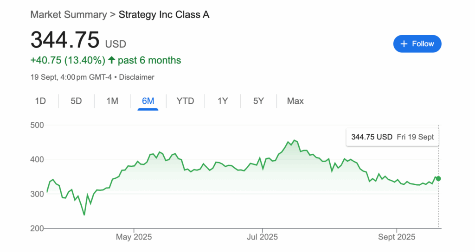Click the May 2025 axis label
Screen dimensions: 475x252
(134, 237)
